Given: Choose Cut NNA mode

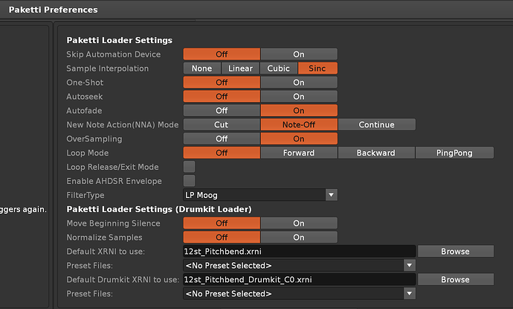Looking at the screenshot, I should 222,124.
